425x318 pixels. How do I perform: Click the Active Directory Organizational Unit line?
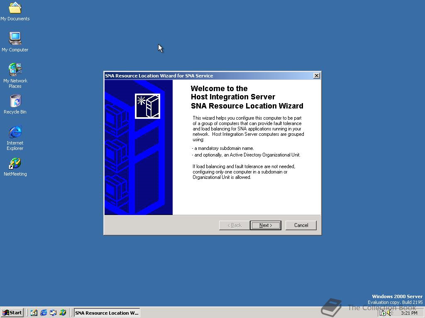(x=246, y=155)
